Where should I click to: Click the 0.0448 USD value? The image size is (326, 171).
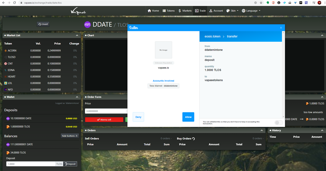(x=72, y=127)
